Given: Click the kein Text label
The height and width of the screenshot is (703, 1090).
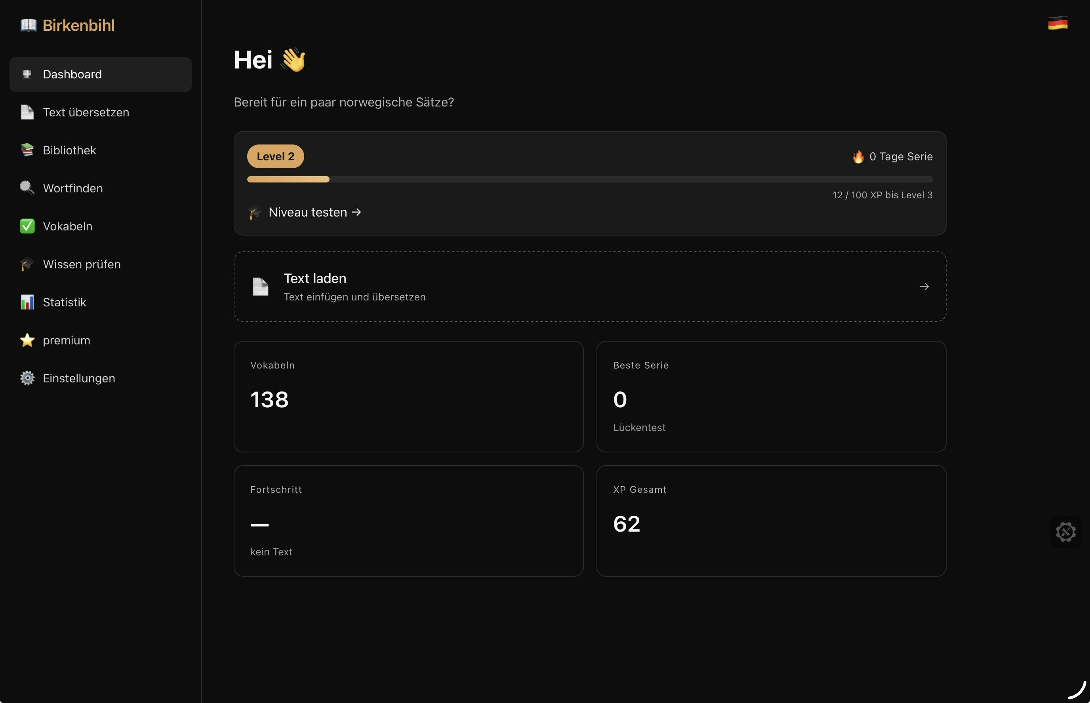Looking at the screenshot, I should tap(271, 552).
